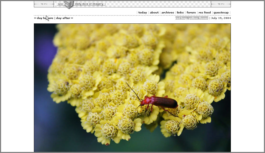Image resolution: width=265 pixels, height=153 pixels.
Task: Visit the 'forum' link
Action: tap(191, 13)
